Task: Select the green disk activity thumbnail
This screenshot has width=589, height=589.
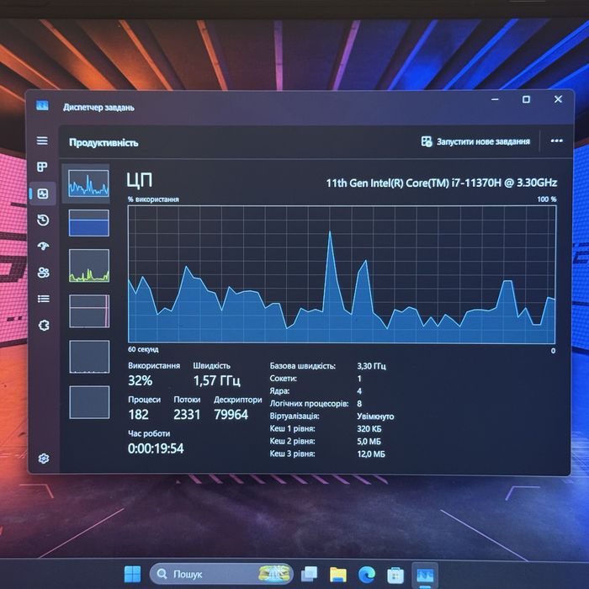Action: coord(89,266)
